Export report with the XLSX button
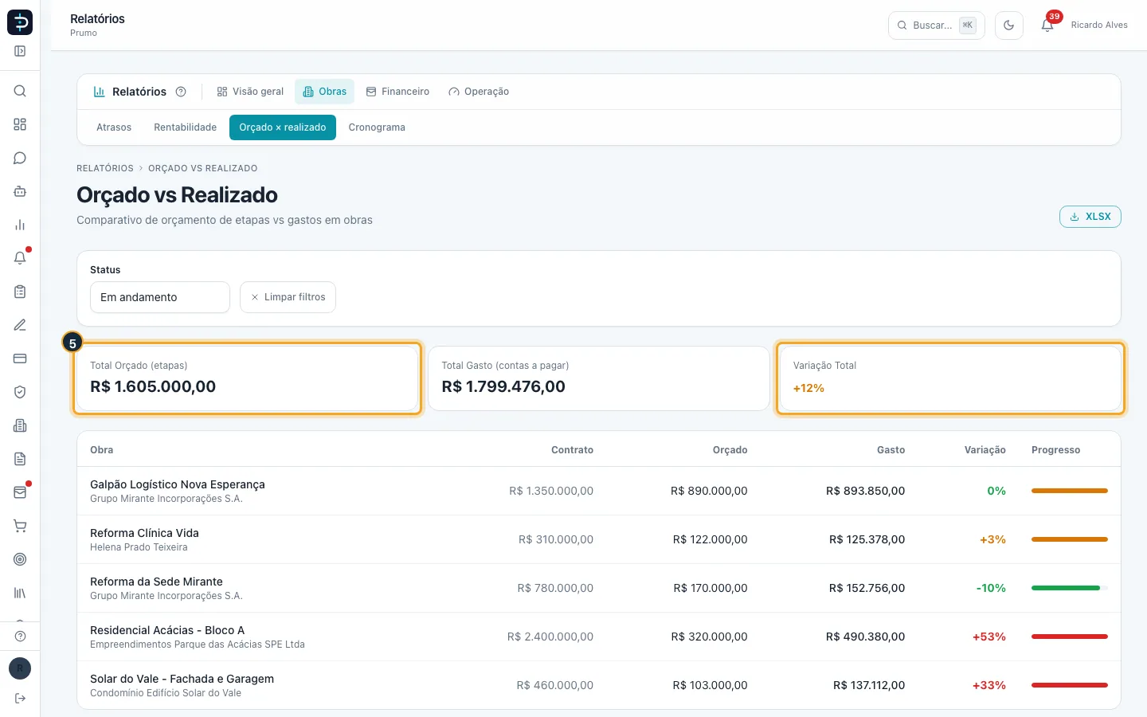This screenshot has height=717, width=1147. click(1090, 217)
